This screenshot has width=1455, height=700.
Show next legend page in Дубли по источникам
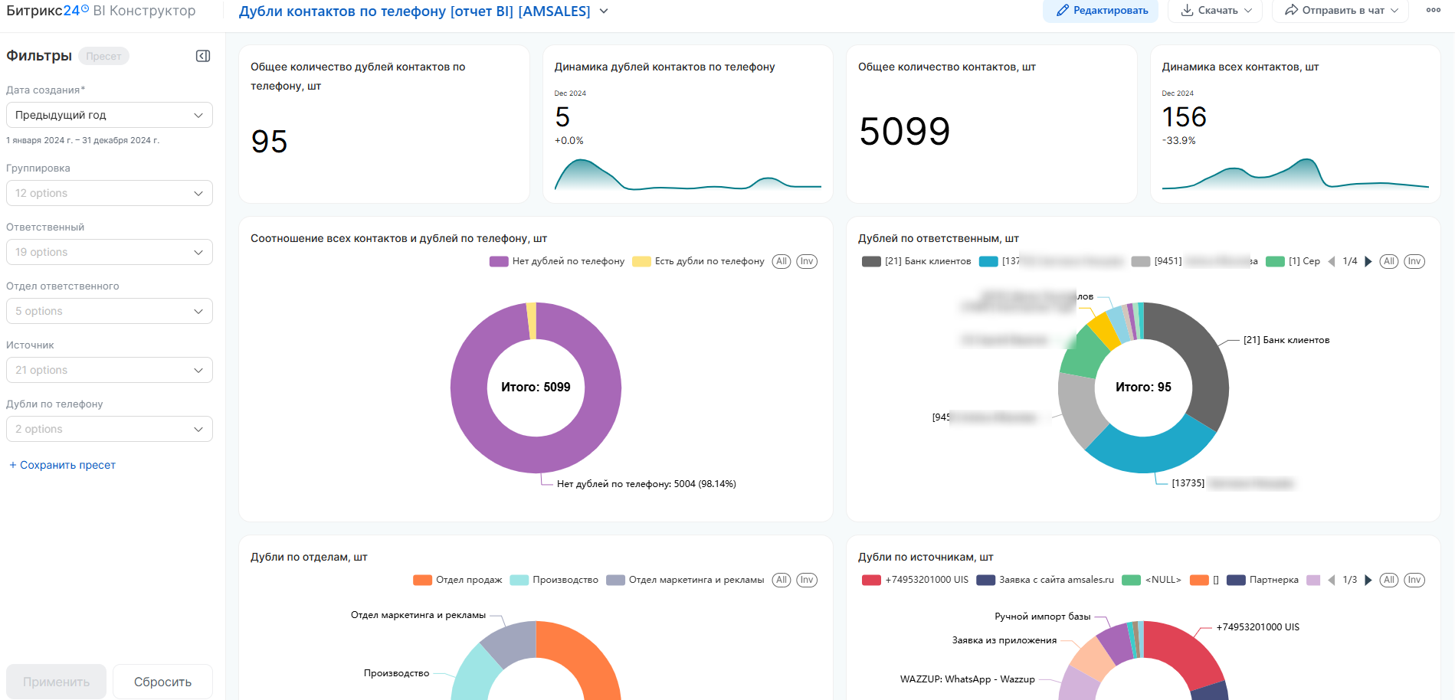coord(1368,580)
